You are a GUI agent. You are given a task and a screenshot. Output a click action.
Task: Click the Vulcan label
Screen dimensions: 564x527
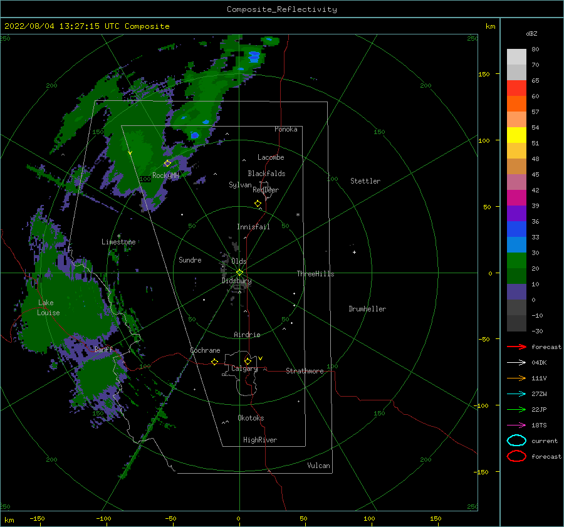(x=319, y=466)
